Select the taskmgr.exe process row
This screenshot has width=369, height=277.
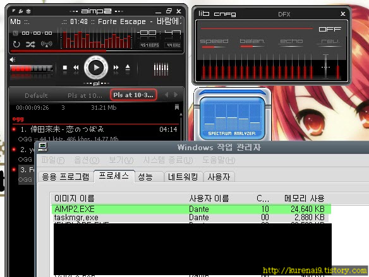click(191, 217)
